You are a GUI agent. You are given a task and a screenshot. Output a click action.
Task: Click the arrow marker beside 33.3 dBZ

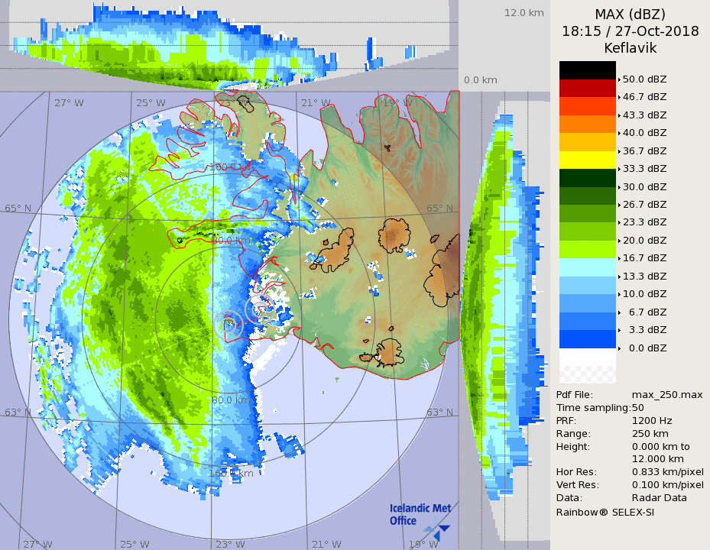(619, 169)
